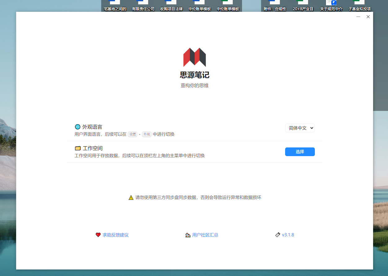Select desktop file 收购项目法律
Viewport: 388px width, 276px height.
coord(171,6)
